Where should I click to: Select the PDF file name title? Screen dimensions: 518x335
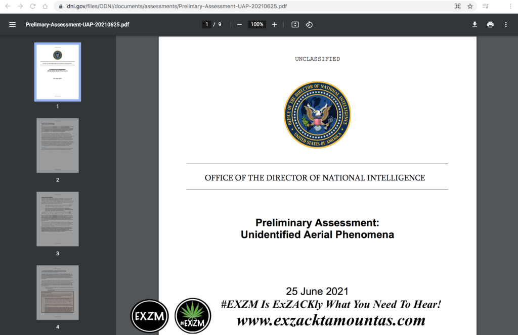click(x=77, y=24)
